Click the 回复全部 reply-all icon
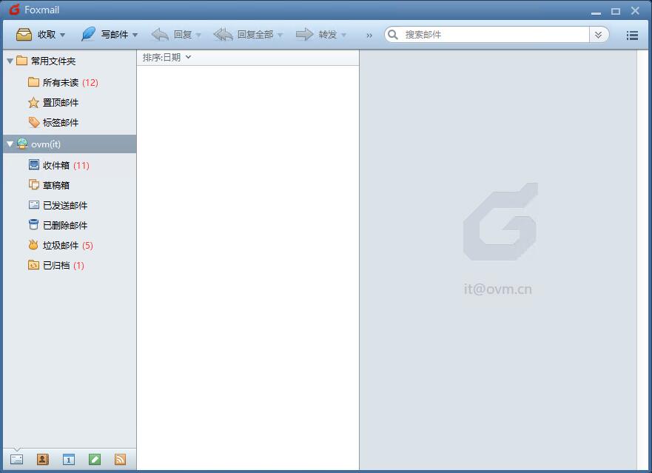 [x=224, y=34]
